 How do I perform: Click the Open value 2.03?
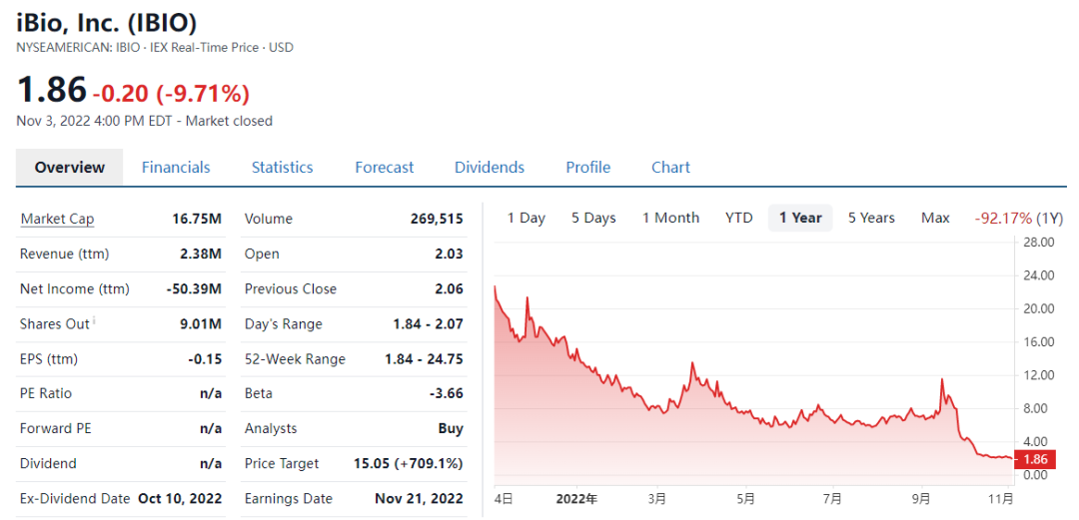(450, 254)
